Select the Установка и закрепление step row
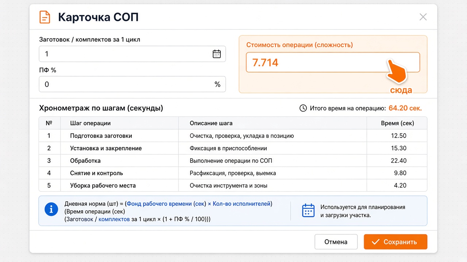The image size is (467, 262). click(233, 148)
